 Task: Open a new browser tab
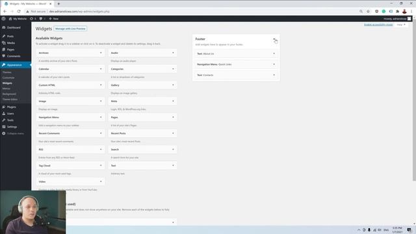pos(58,4)
